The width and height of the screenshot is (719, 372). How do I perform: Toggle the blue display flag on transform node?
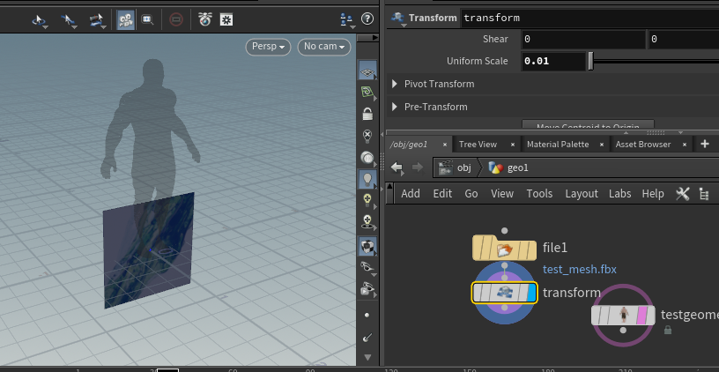[x=531, y=294]
